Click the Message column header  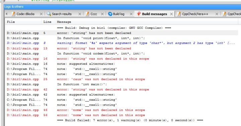[x=147, y=22]
